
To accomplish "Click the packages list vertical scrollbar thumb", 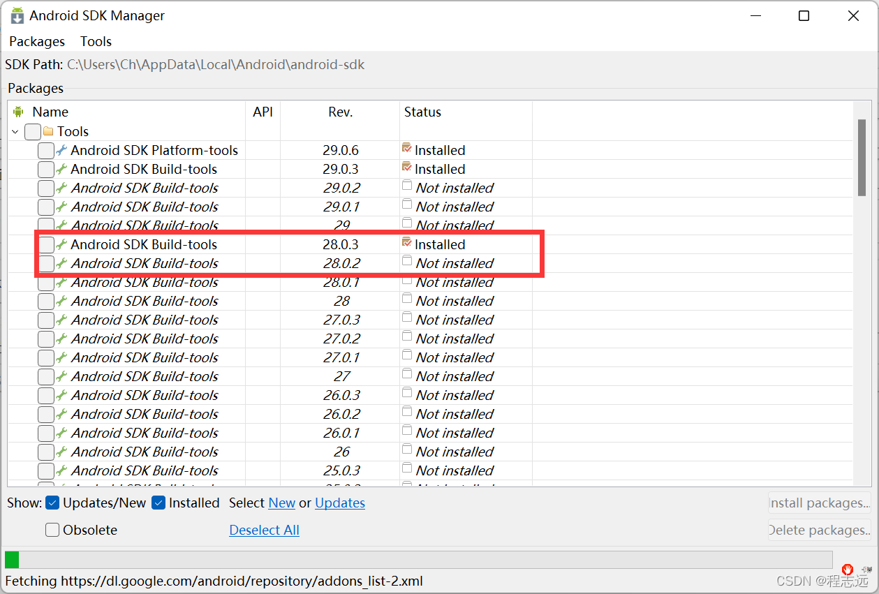I will click(x=862, y=158).
